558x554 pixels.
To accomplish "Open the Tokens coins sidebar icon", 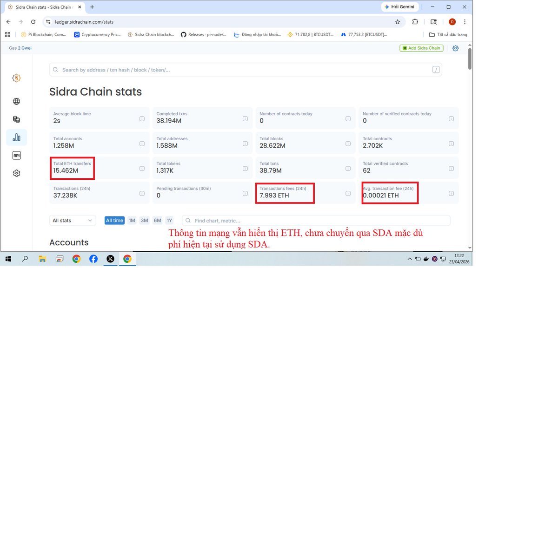I will (x=16, y=119).
